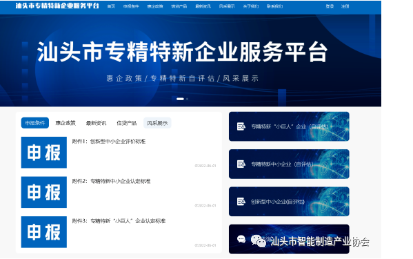The image size is (413, 259).
Task: Click the form icon on 专精特新中小企业 card
Action: tap(241, 164)
